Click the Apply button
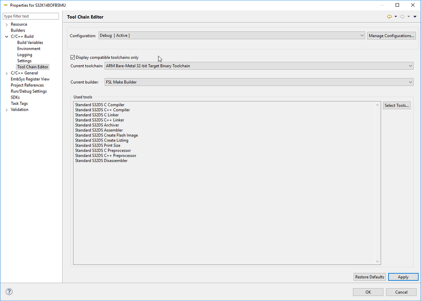The height and width of the screenshot is (301, 421). coord(403,277)
